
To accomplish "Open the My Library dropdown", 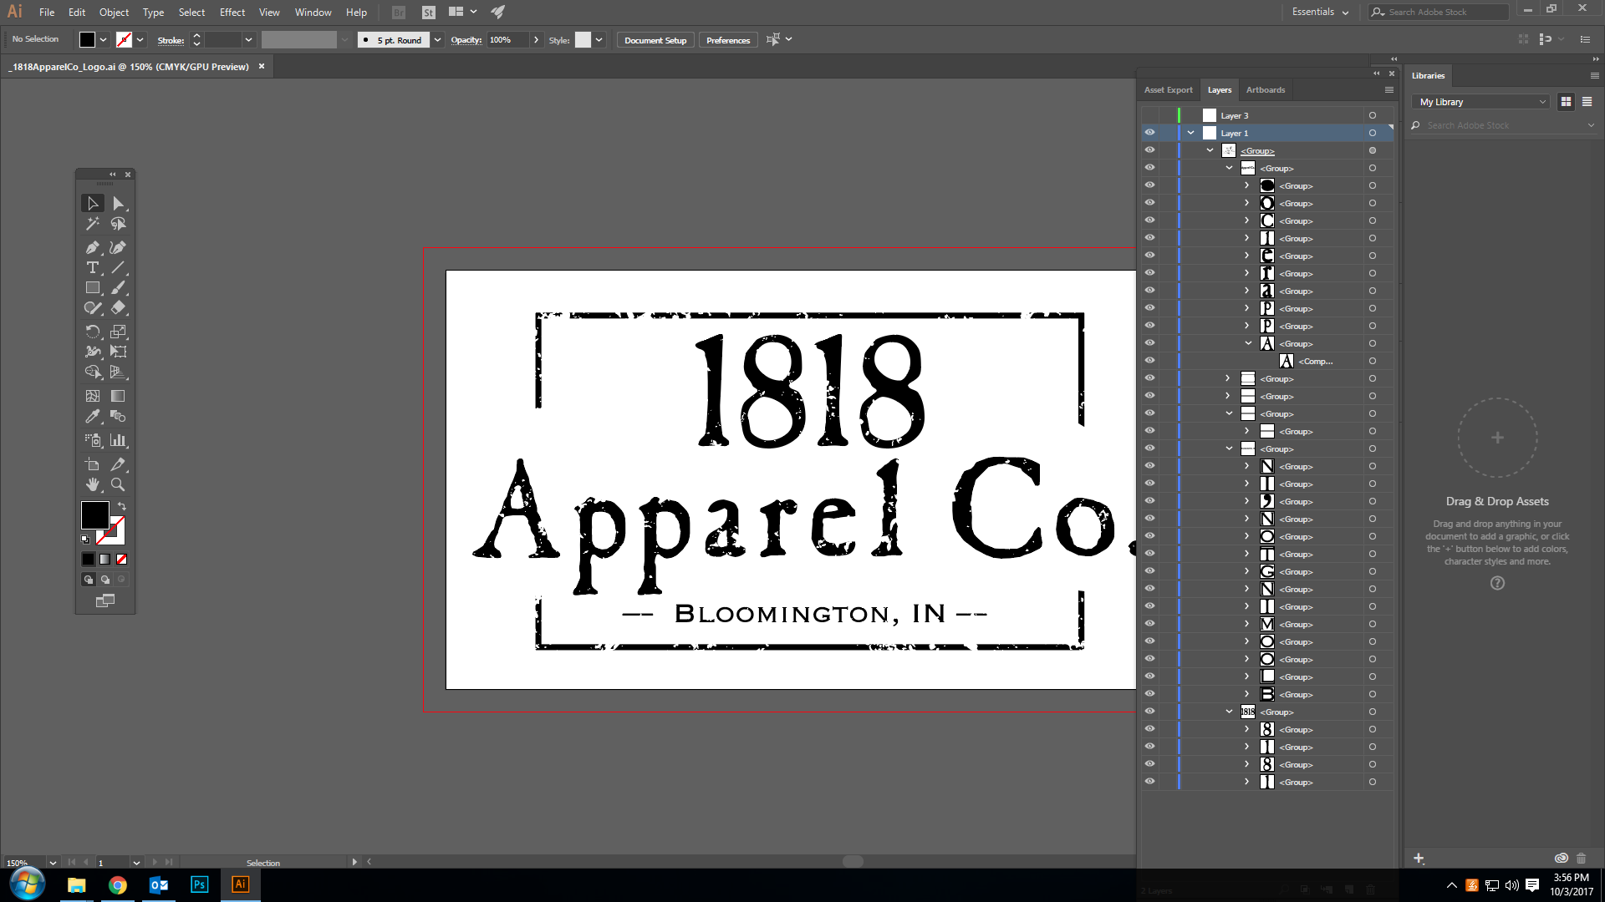I will click(x=1483, y=102).
